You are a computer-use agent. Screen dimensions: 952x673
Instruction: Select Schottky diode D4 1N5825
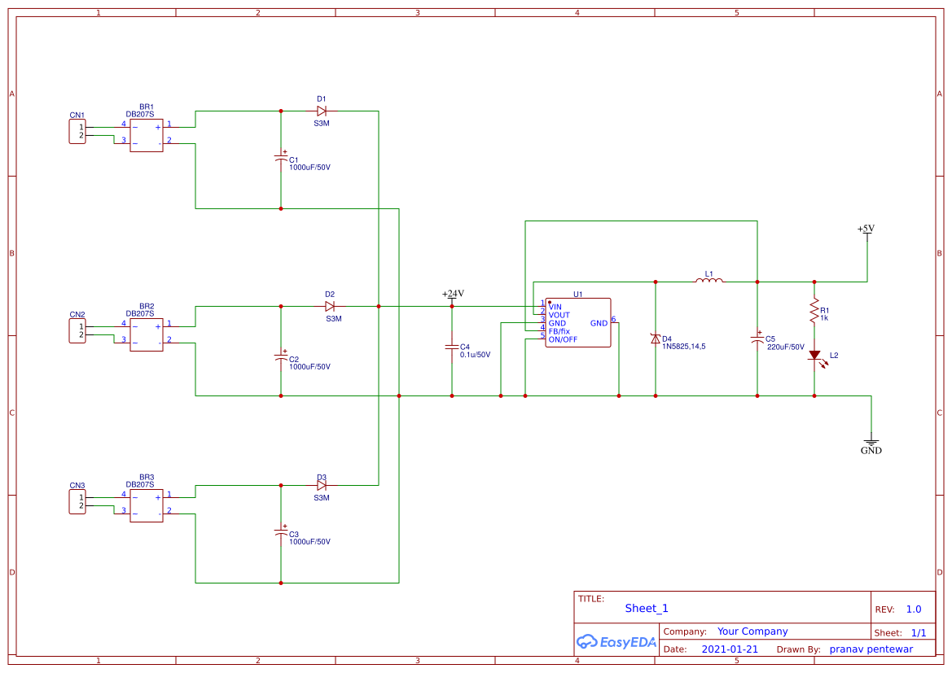click(x=656, y=339)
